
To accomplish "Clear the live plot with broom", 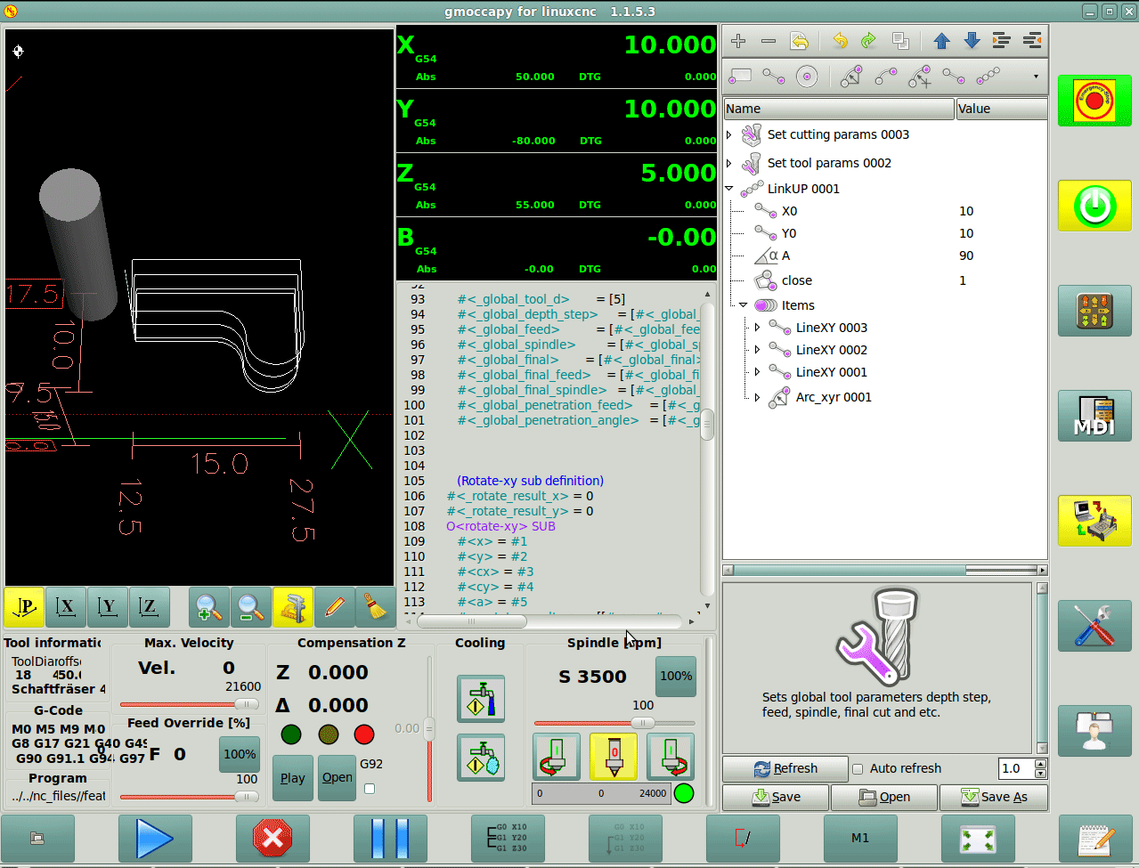I will 376,608.
